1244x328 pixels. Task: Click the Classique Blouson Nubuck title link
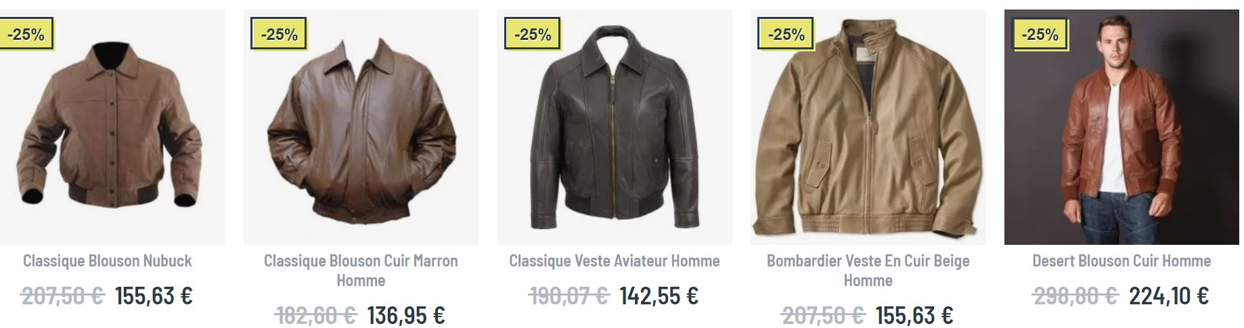coord(108,261)
